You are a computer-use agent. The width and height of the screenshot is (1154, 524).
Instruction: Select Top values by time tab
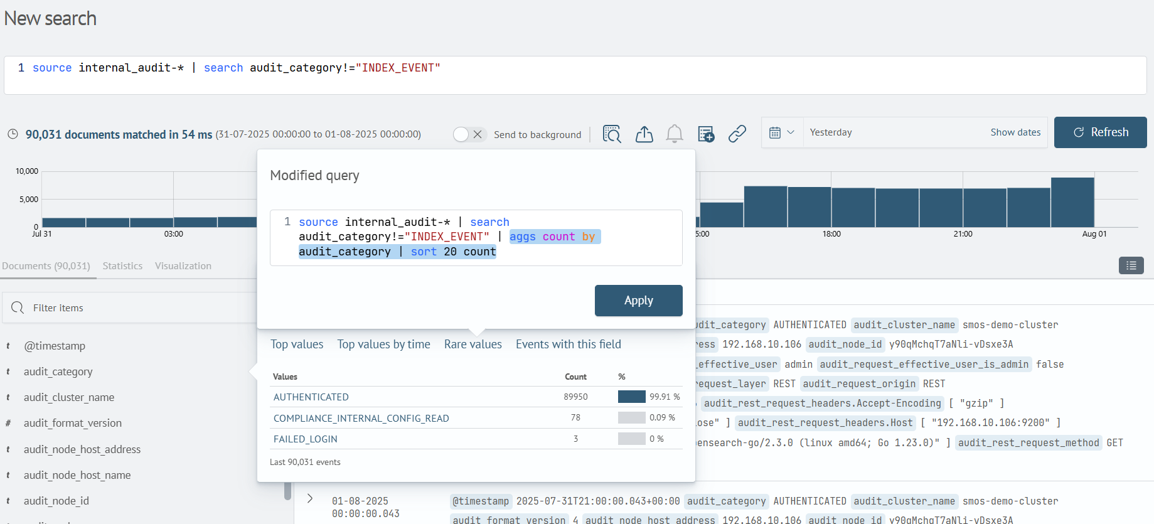click(x=383, y=344)
